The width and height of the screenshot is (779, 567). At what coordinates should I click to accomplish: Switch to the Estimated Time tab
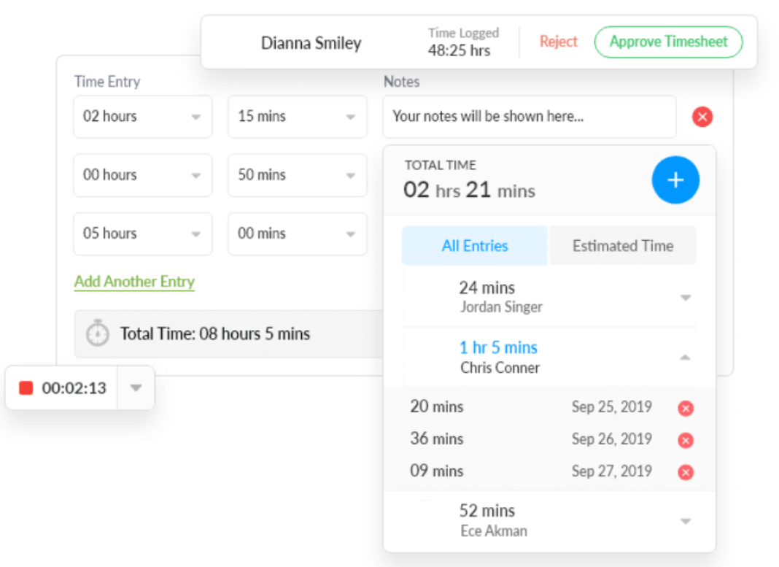[622, 246]
